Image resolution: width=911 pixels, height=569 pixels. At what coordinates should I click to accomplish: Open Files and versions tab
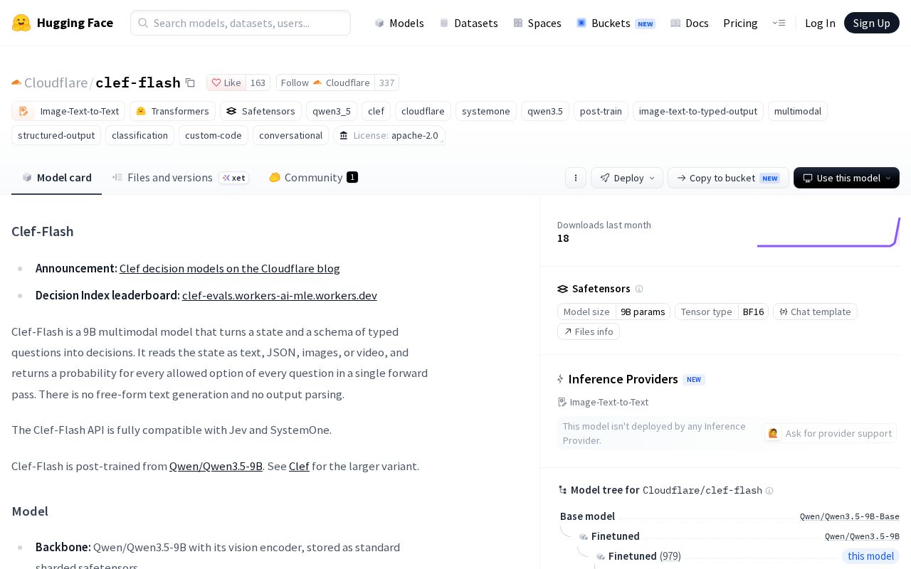point(181,178)
